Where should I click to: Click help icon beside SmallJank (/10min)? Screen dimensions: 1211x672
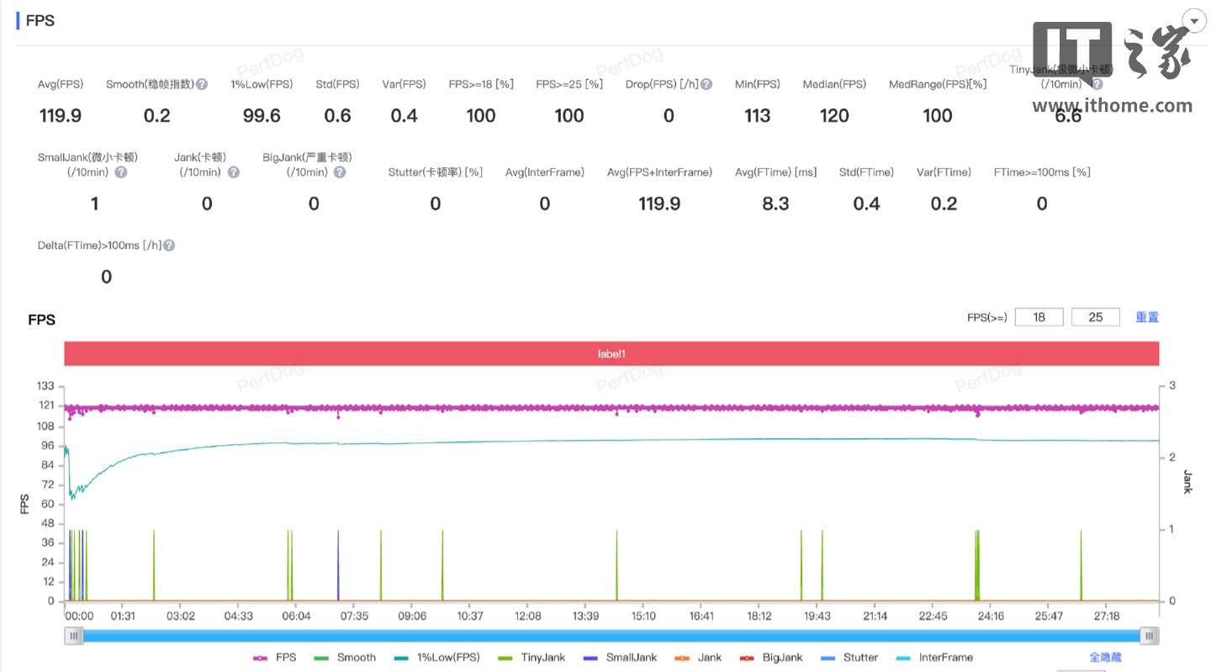(121, 172)
